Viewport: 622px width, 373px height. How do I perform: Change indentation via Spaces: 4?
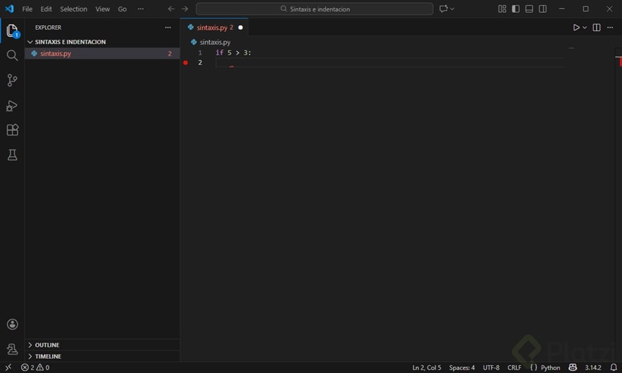click(462, 368)
